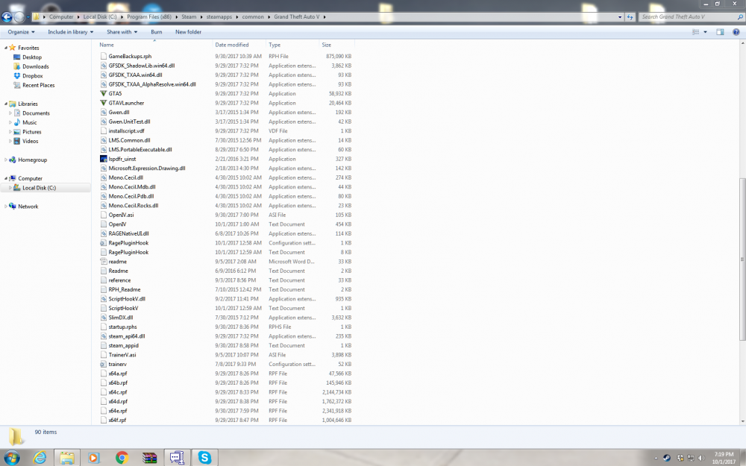Select the OpenIV.asi file icon
The image size is (746, 466).
[x=103, y=215]
